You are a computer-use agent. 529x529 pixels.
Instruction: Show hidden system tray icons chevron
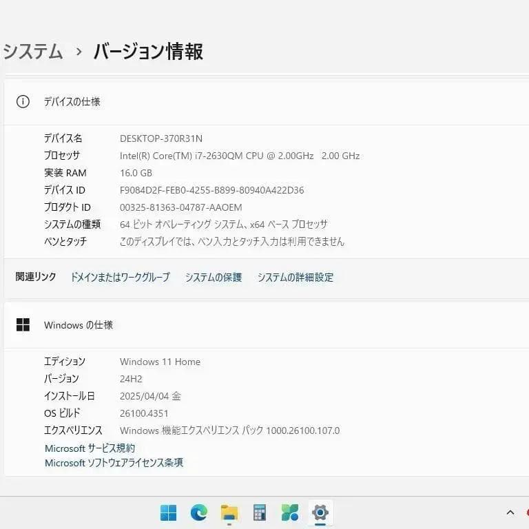[x=510, y=512]
